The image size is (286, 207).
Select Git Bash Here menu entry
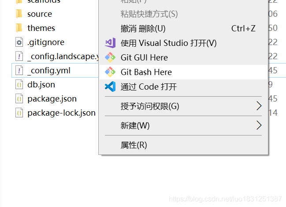click(x=183, y=72)
